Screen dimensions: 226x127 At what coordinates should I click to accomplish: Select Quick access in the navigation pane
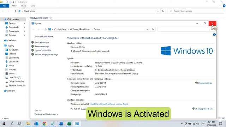[x=13, y=19]
